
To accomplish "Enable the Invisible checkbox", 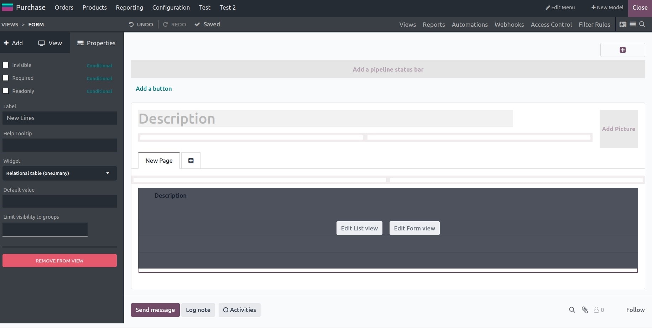I will pyautogui.click(x=6, y=65).
